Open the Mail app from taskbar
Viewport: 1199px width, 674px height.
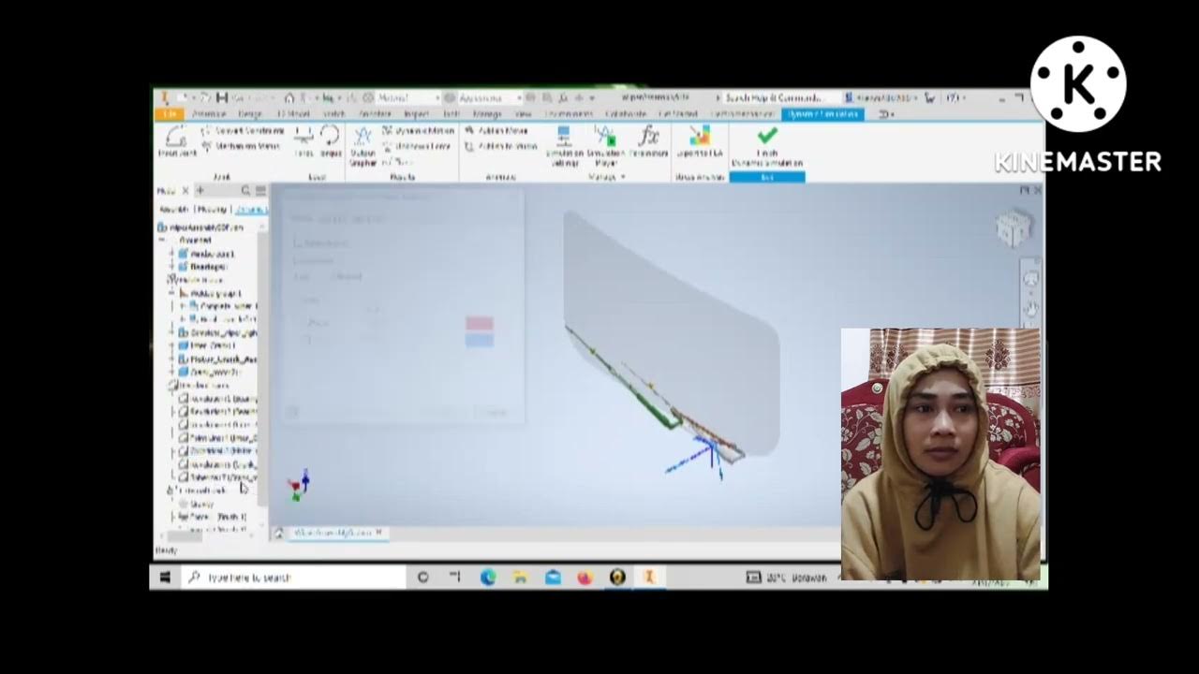click(x=553, y=578)
